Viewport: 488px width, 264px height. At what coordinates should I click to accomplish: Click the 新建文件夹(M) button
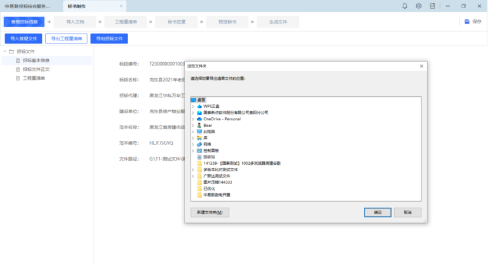[209, 212]
